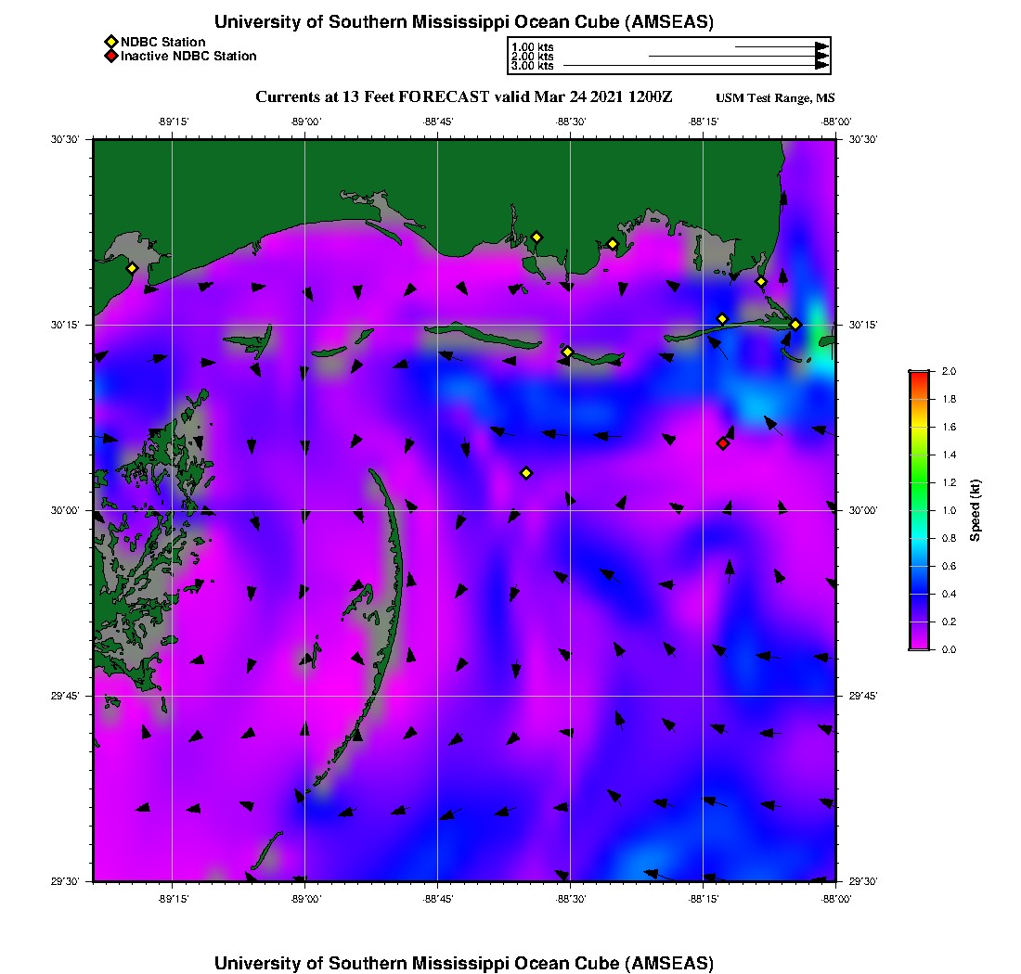The height and width of the screenshot is (974, 1021).
Task: Click the yellow station marker in open water south of islands
Action: coord(526,473)
